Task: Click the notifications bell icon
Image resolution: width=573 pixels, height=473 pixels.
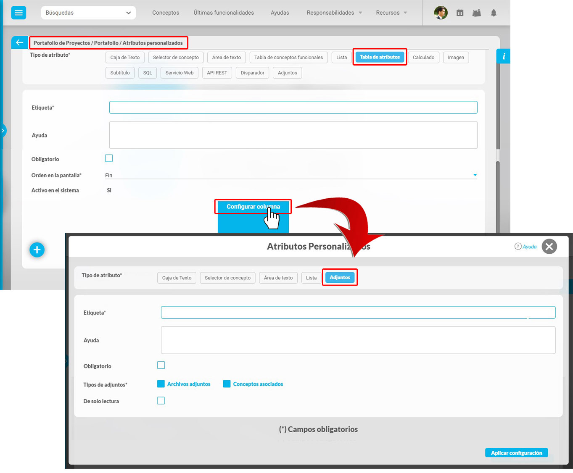Action: tap(494, 13)
